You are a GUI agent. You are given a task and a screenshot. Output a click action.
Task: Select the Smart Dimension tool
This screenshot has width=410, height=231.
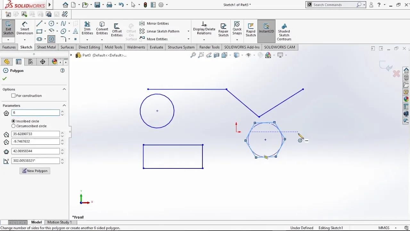pos(25,28)
